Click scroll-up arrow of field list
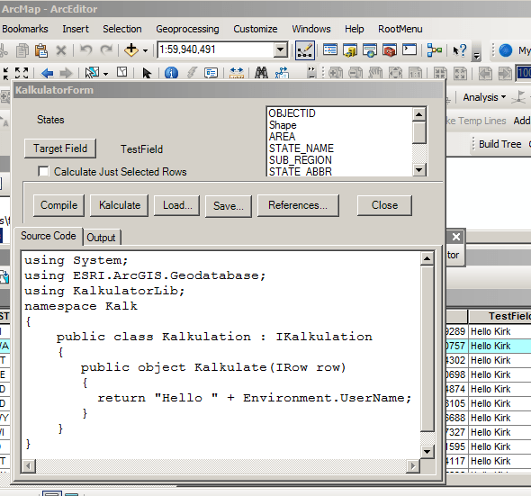Viewport: 531px width, 496px height. coord(419,114)
